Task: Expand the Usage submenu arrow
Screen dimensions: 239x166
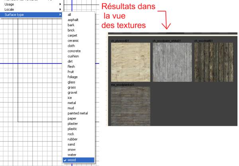Action: click(x=60, y=4)
